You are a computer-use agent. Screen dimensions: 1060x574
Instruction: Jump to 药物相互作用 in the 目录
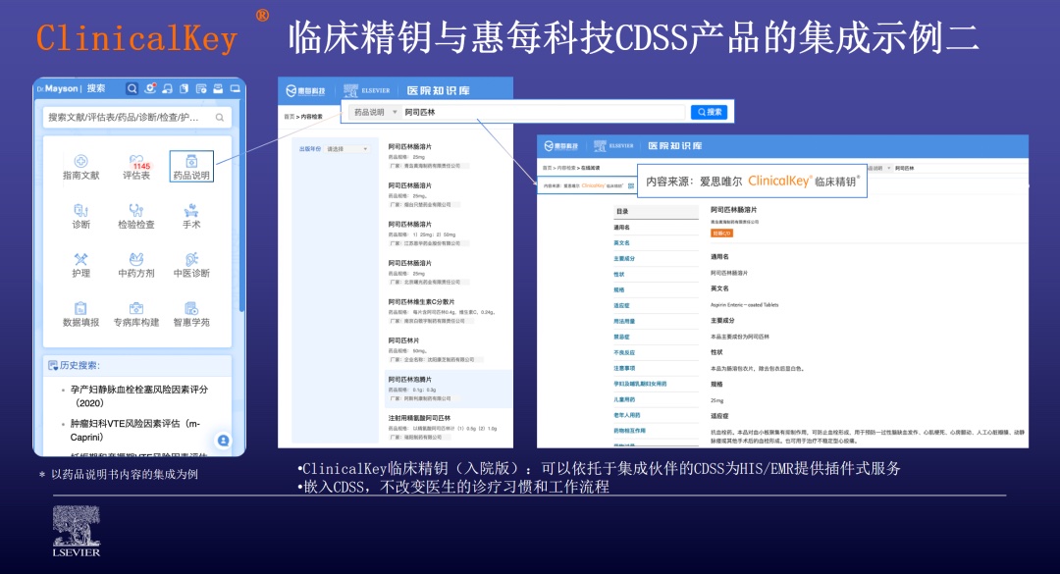pos(629,430)
